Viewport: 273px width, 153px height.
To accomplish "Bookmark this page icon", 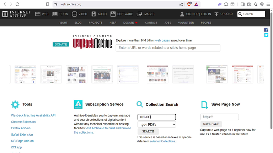I will (x=48, y=4).
